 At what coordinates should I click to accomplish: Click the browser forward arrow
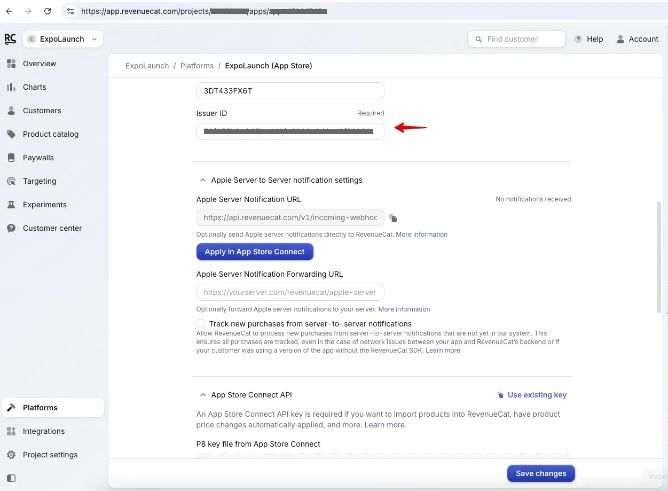tap(28, 11)
